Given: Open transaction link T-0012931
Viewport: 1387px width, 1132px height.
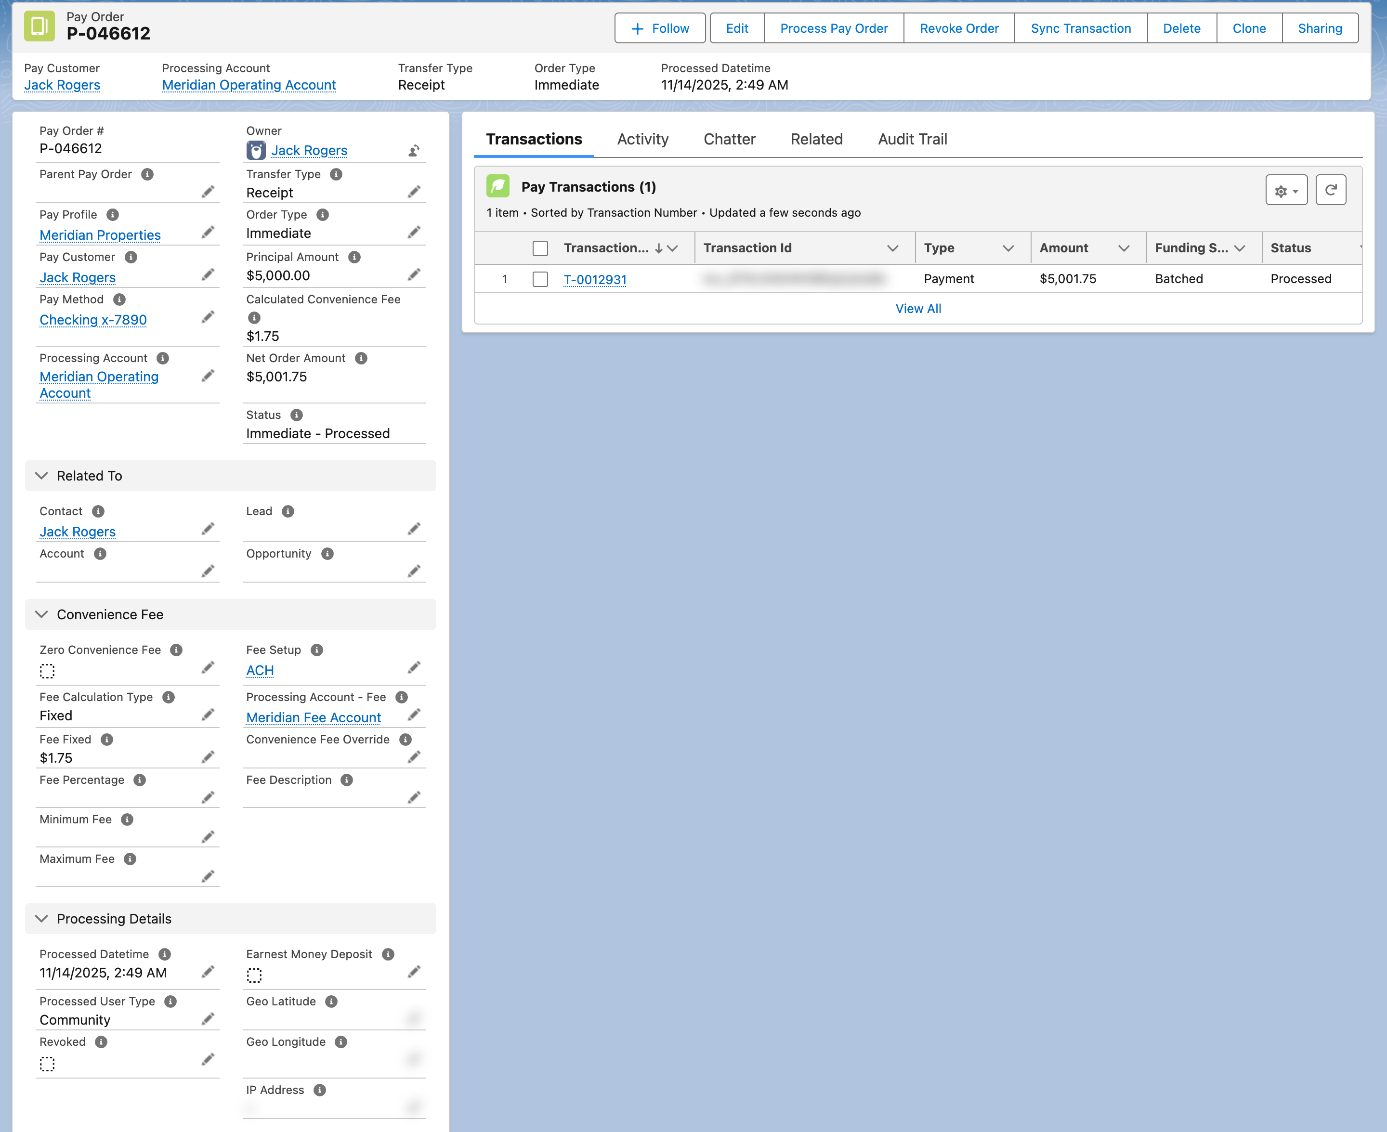Looking at the screenshot, I should pos(595,279).
